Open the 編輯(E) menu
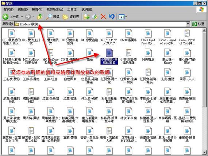This screenshot has height=156, width=208. tap(23, 9)
